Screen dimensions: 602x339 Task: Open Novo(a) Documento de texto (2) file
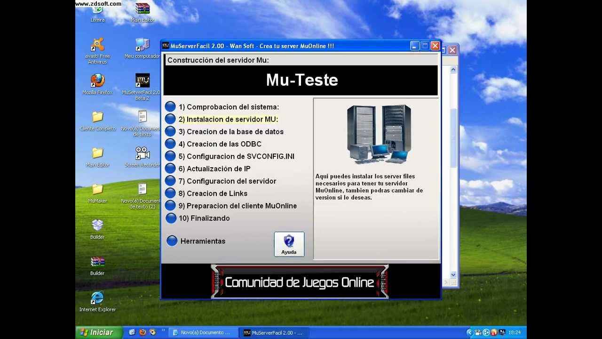[143, 196]
